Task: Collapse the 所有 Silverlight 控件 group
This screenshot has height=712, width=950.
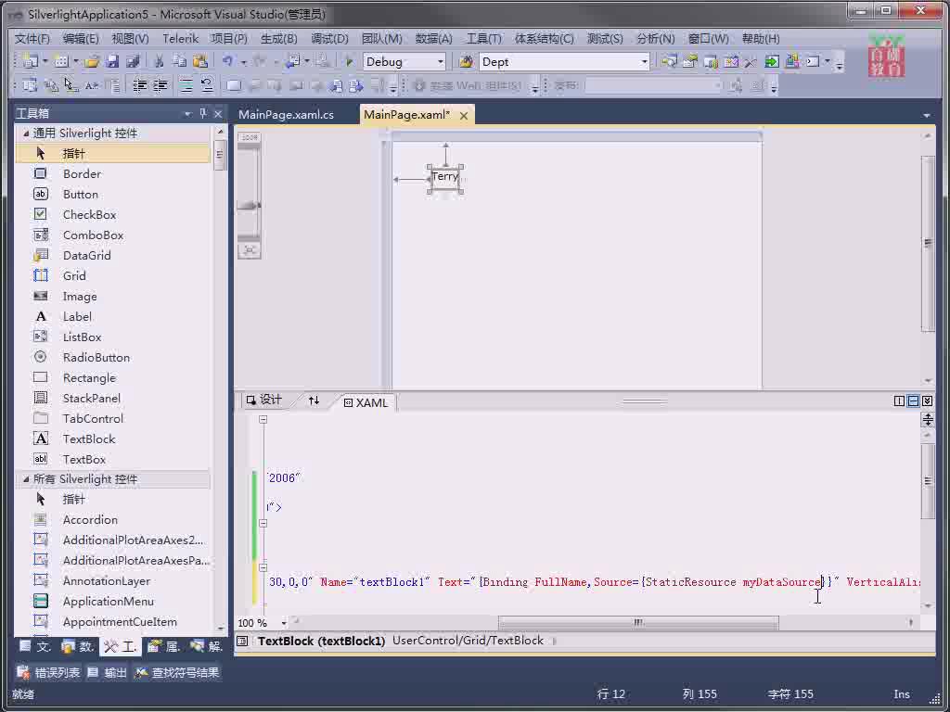Action: [25, 479]
